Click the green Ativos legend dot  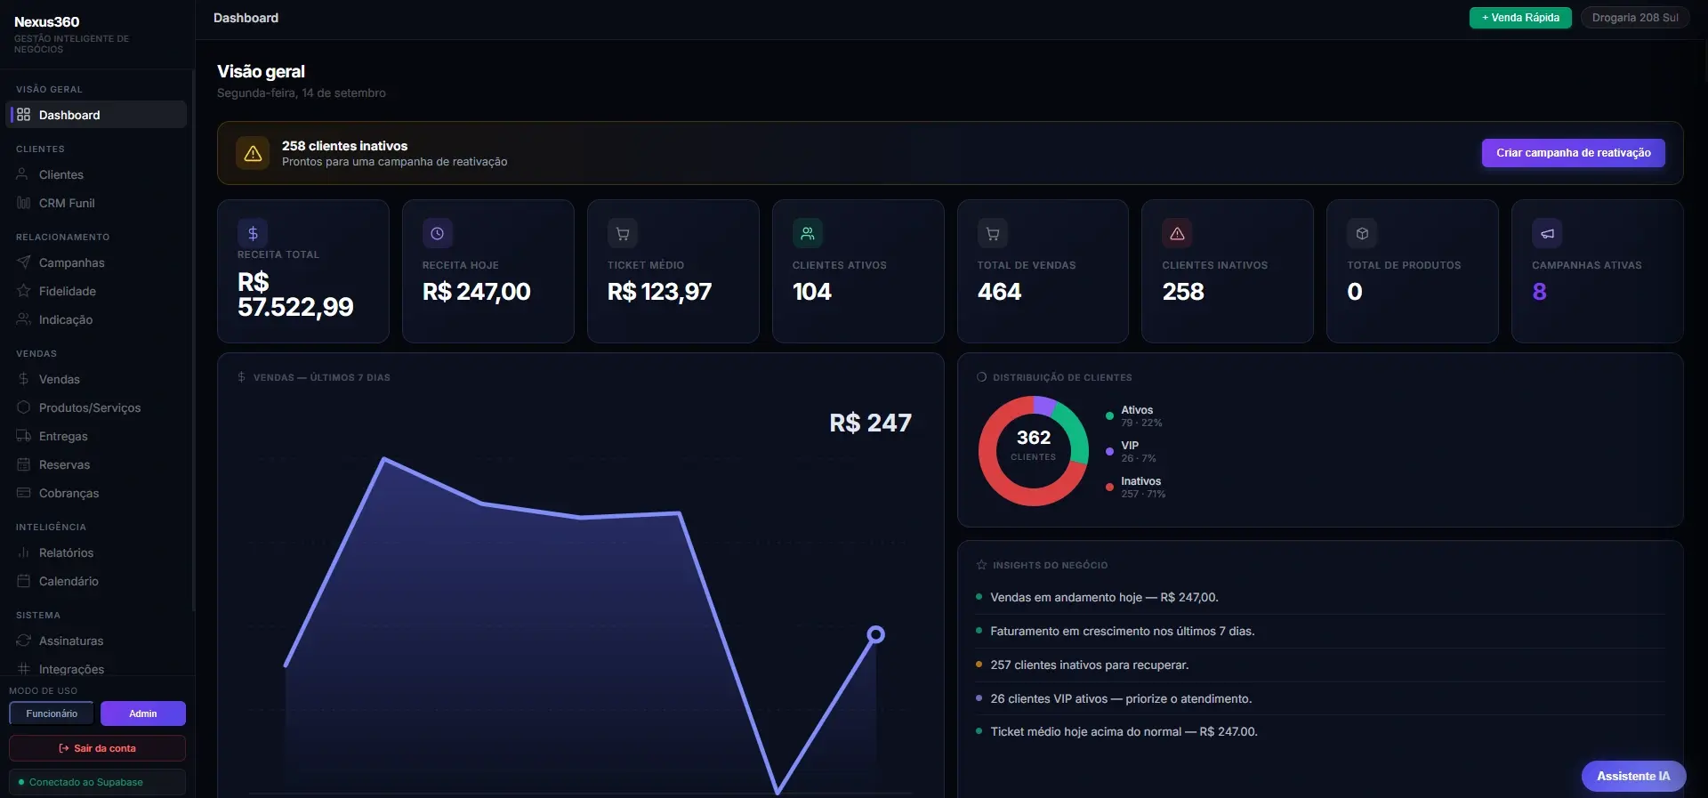(1109, 415)
